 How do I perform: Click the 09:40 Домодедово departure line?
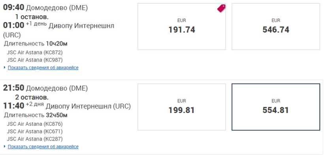click(45, 8)
